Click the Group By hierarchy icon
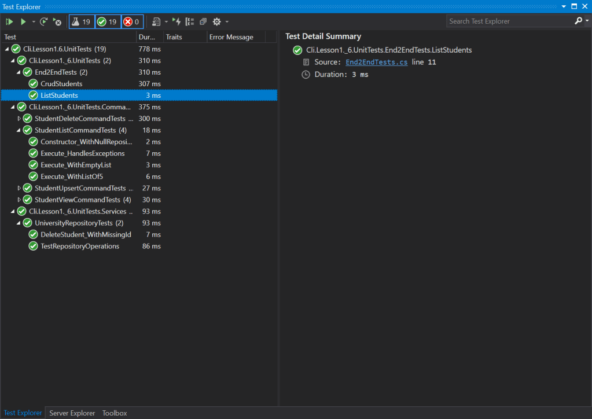The width and height of the screenshot is (592, 419). coord(190,21)
